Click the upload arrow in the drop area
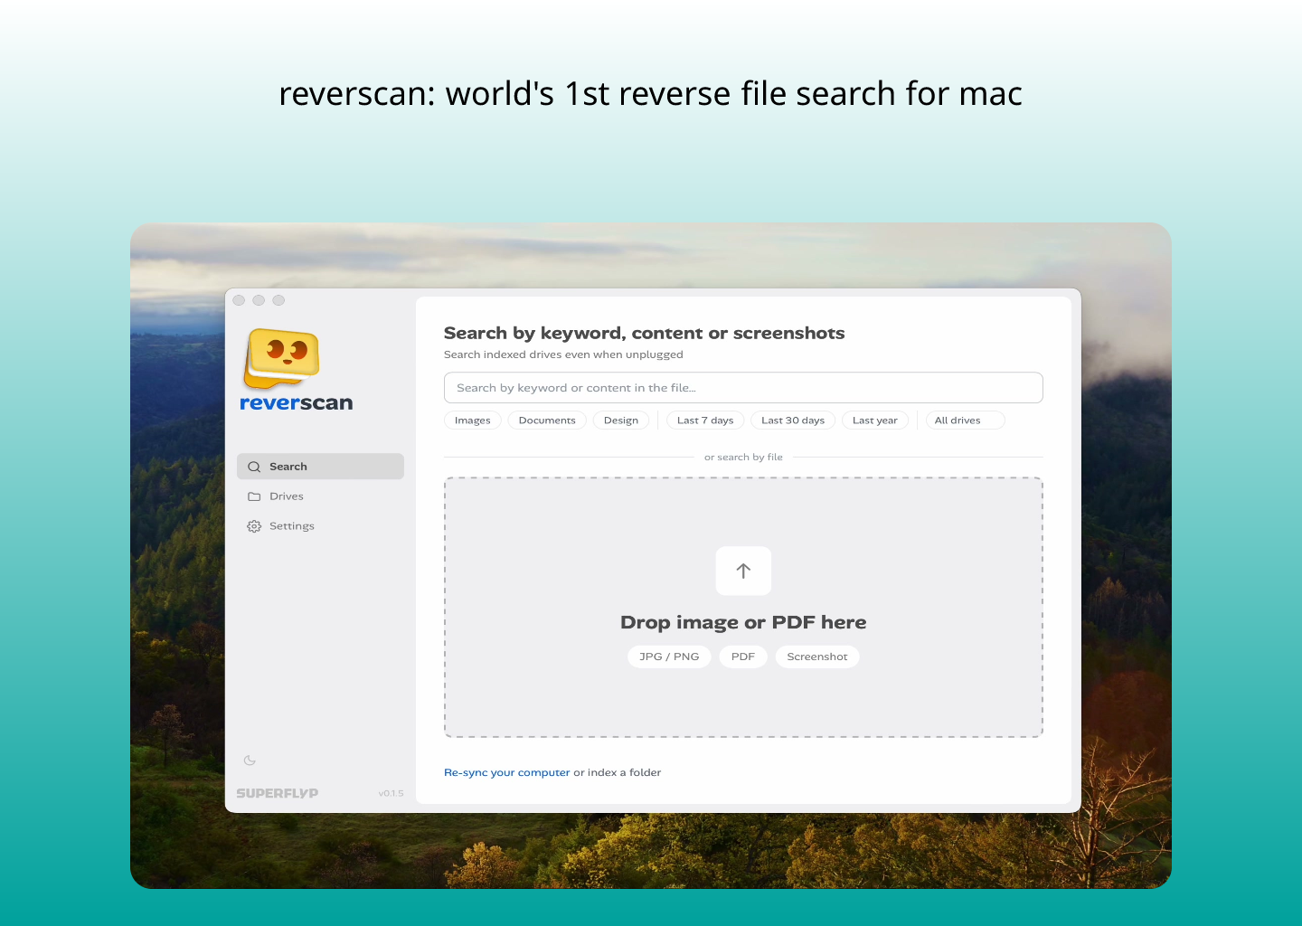1302x926 pixels. pyautogui.click(x=743, y=571)
